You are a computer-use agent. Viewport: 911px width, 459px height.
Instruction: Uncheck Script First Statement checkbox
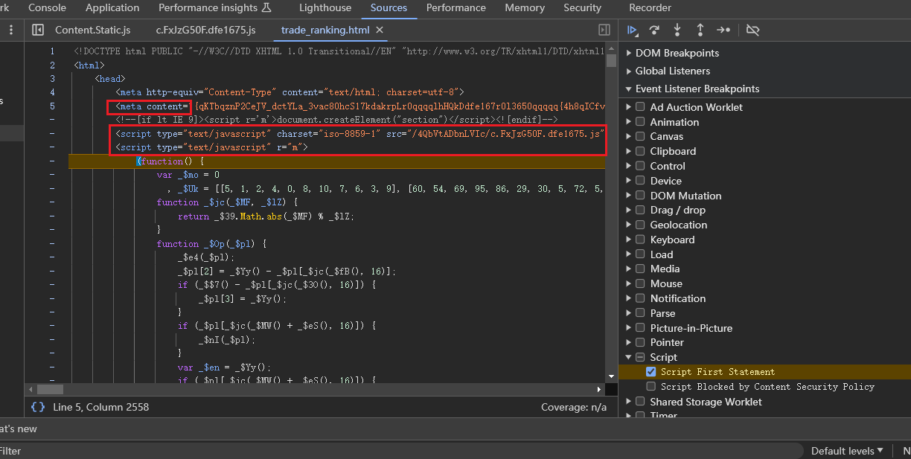651,372
